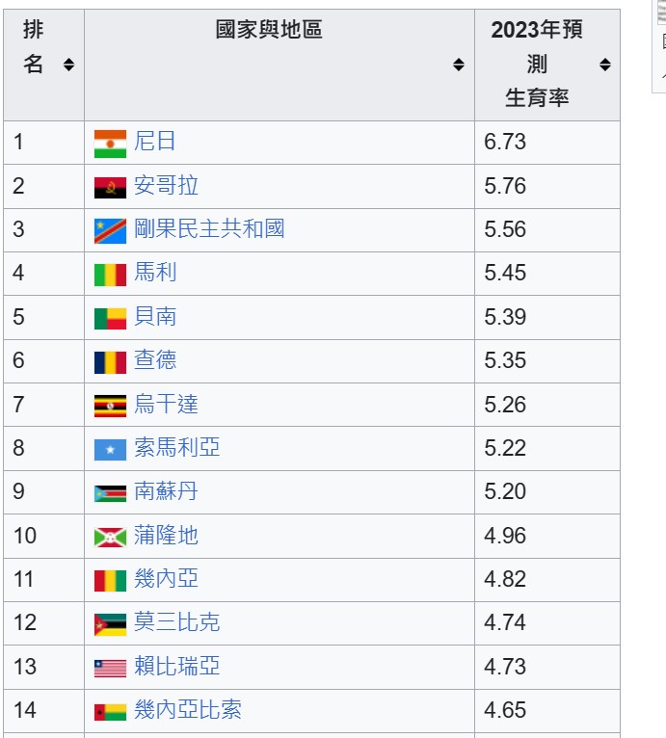The height and width of the screenshot is (738, 666).
Task: Sort by 國家與地區 column arrows
Action: tap(458, 65)
